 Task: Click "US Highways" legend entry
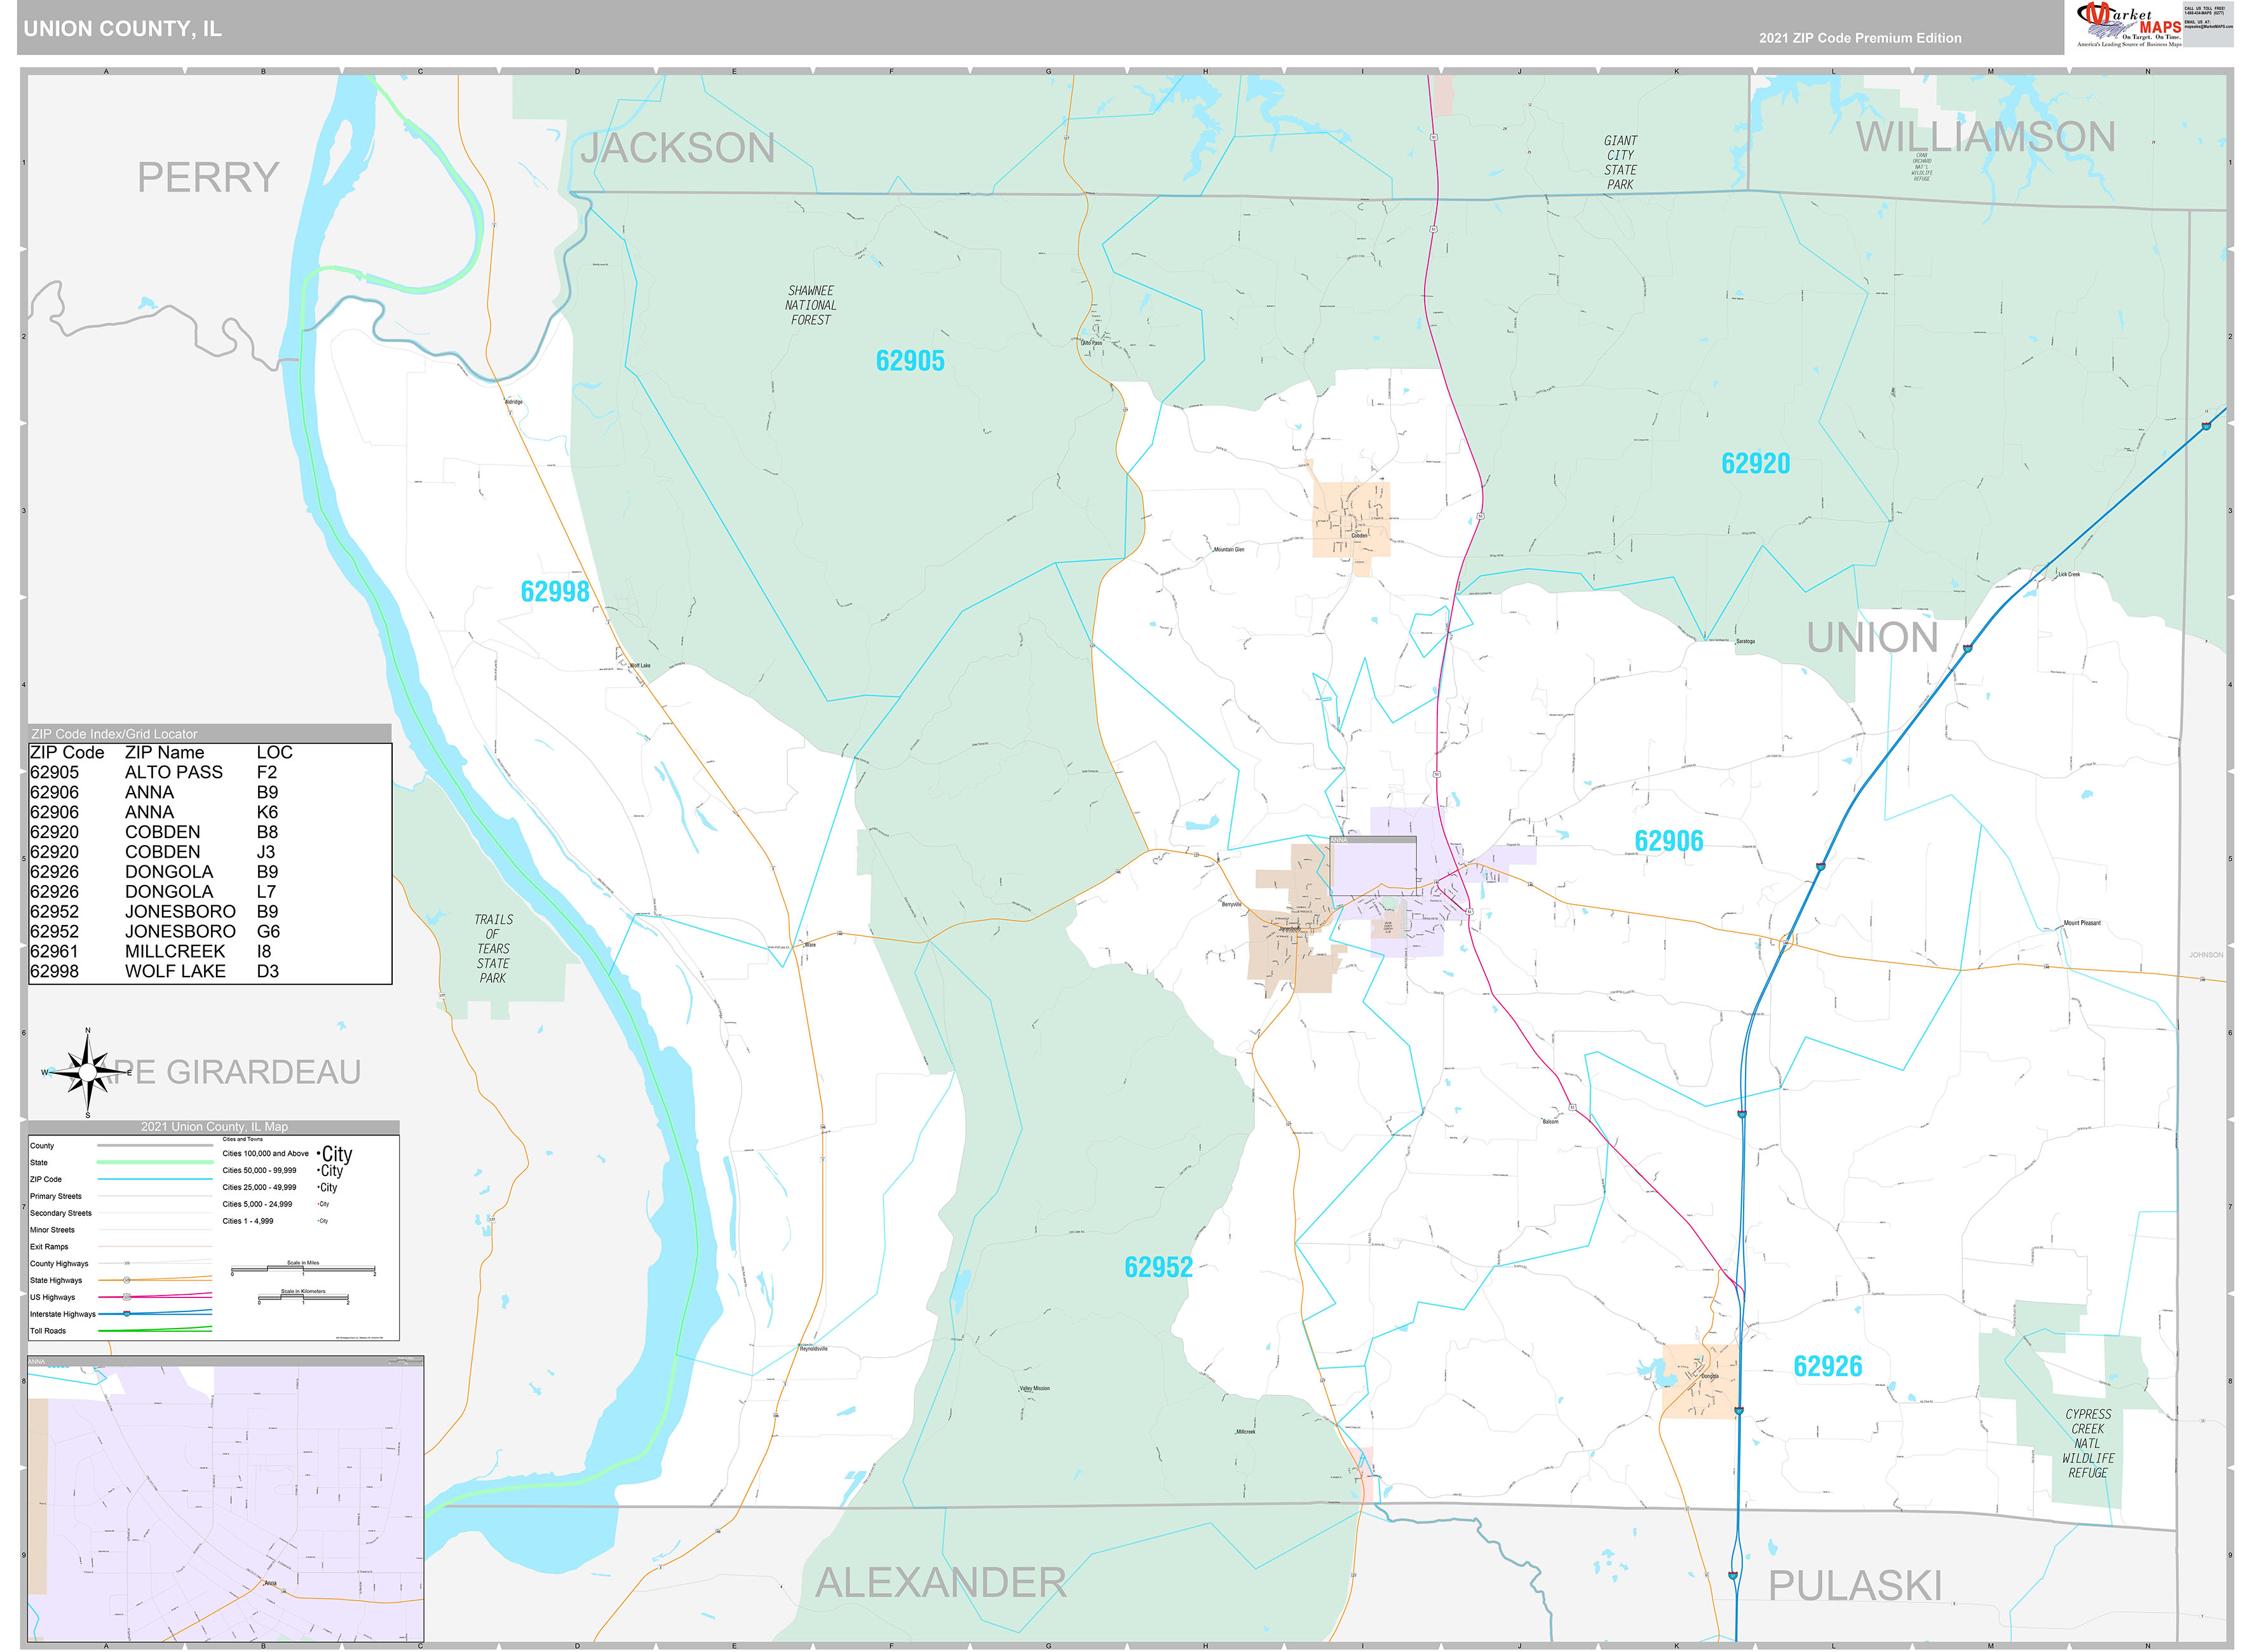pos(52,1297)
